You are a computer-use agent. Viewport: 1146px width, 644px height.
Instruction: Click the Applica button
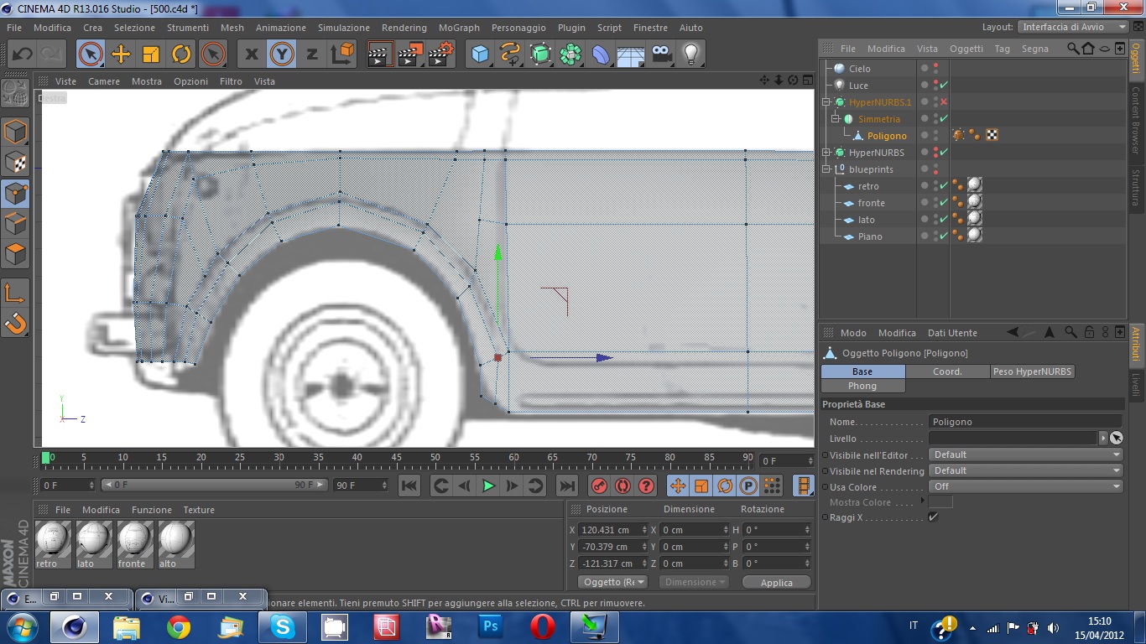(776, 583)
